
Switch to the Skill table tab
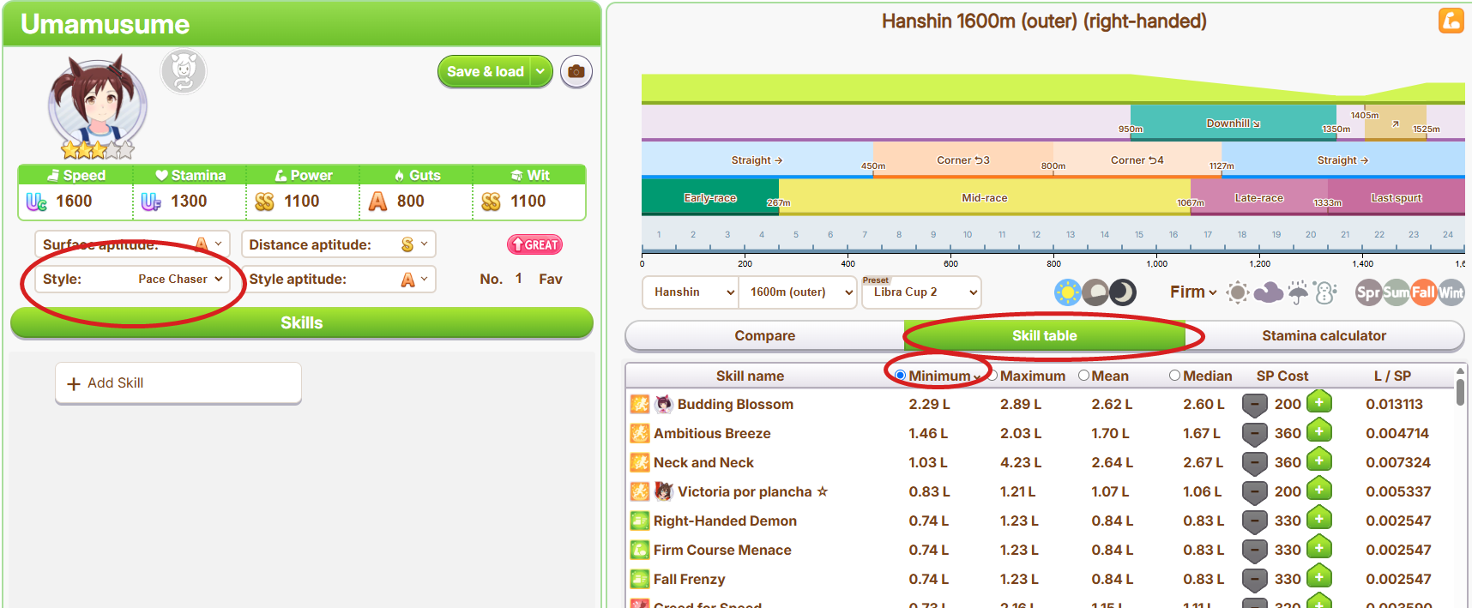pos(1044,336)
